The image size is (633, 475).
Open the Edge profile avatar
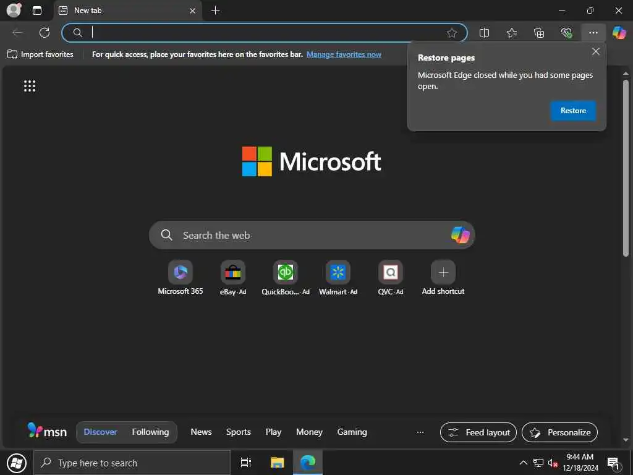tap(14, 10)
